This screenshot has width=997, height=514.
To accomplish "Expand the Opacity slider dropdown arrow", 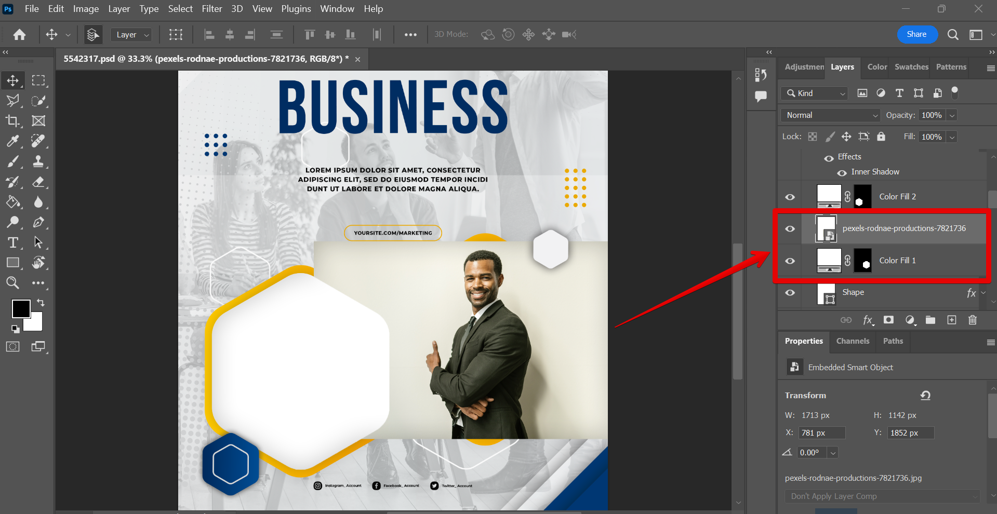I will 952,115.
